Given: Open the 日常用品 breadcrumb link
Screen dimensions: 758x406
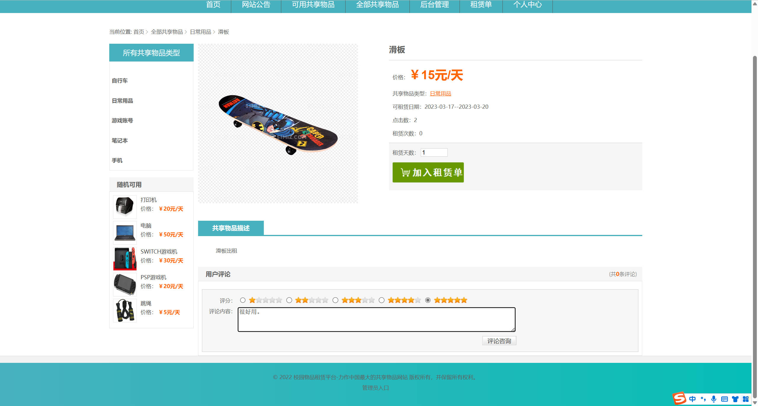Looking at the screenshot, I should [x=201, y=32].
